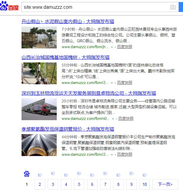
Task: Click inside the search query field
Action: pos(93,7)
